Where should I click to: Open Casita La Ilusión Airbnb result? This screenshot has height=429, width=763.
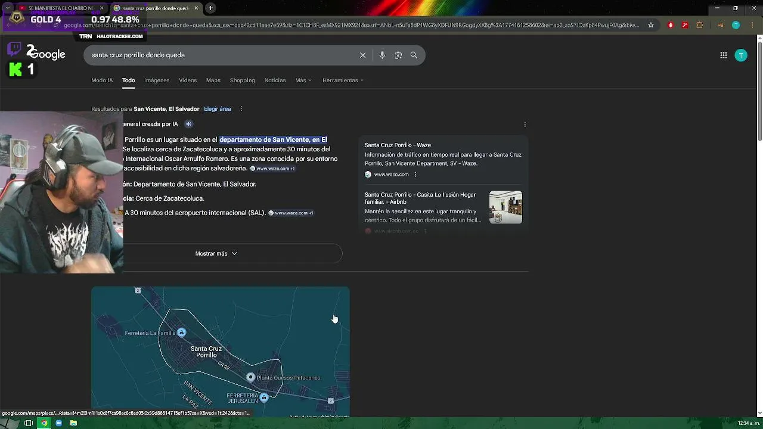click(420, 198)
